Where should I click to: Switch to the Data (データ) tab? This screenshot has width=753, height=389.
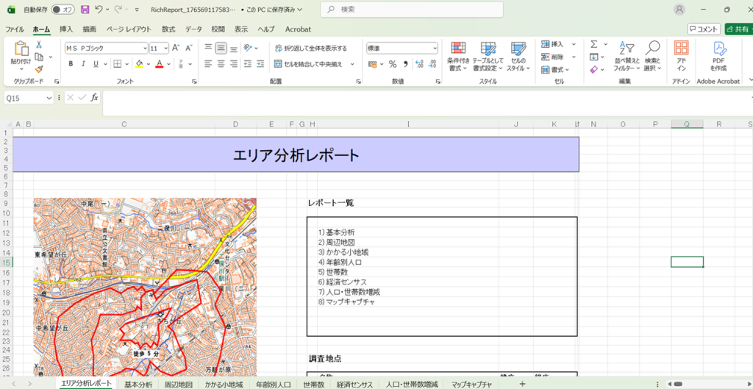(193, 29)
